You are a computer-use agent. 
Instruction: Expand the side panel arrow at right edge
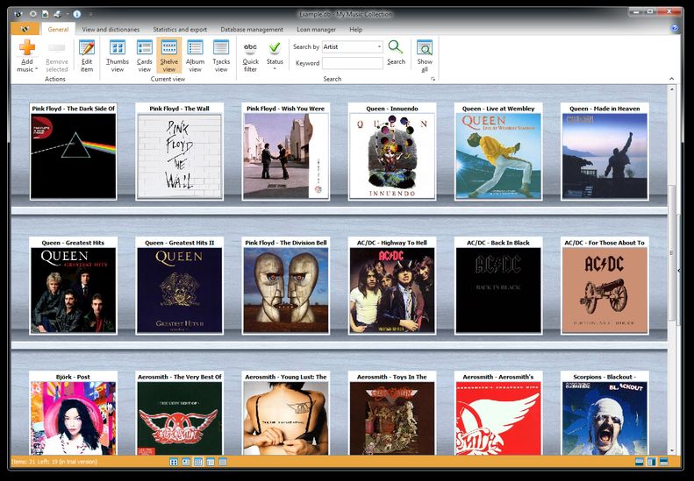pyautogui.click(x=679, y=271)
